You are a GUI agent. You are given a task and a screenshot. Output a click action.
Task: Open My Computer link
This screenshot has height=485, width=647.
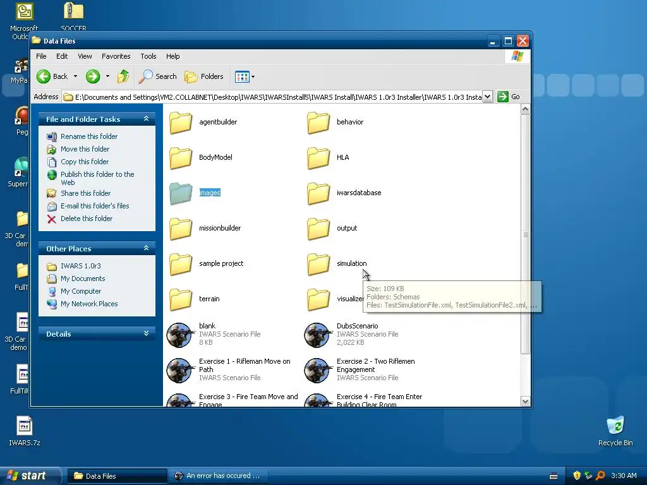(81, 291)
